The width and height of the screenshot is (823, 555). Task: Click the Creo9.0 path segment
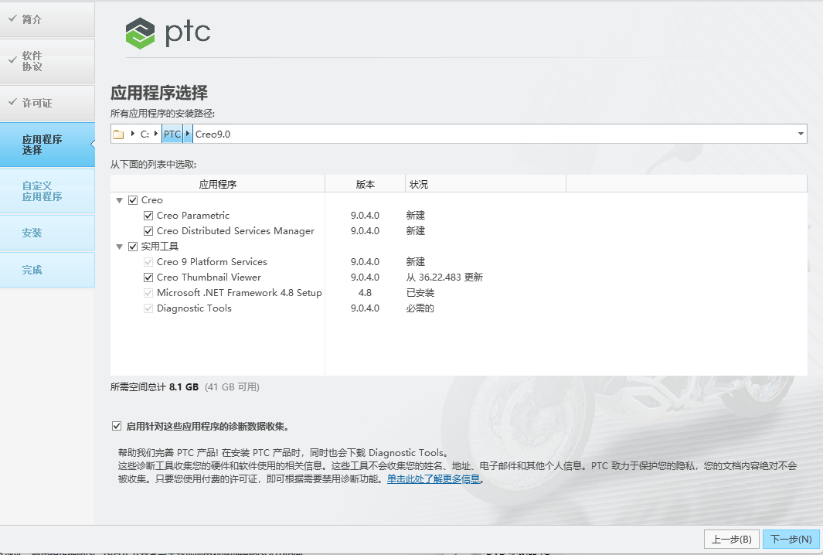(213, 134)
